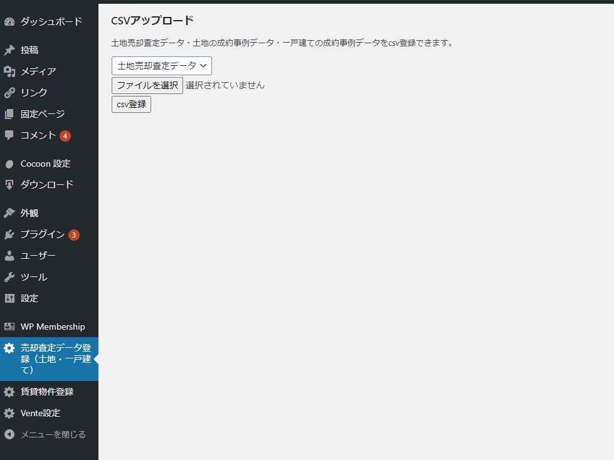Click the ファイルを選択 button
This screenshot has width=614, height=460.
(147, 85)
